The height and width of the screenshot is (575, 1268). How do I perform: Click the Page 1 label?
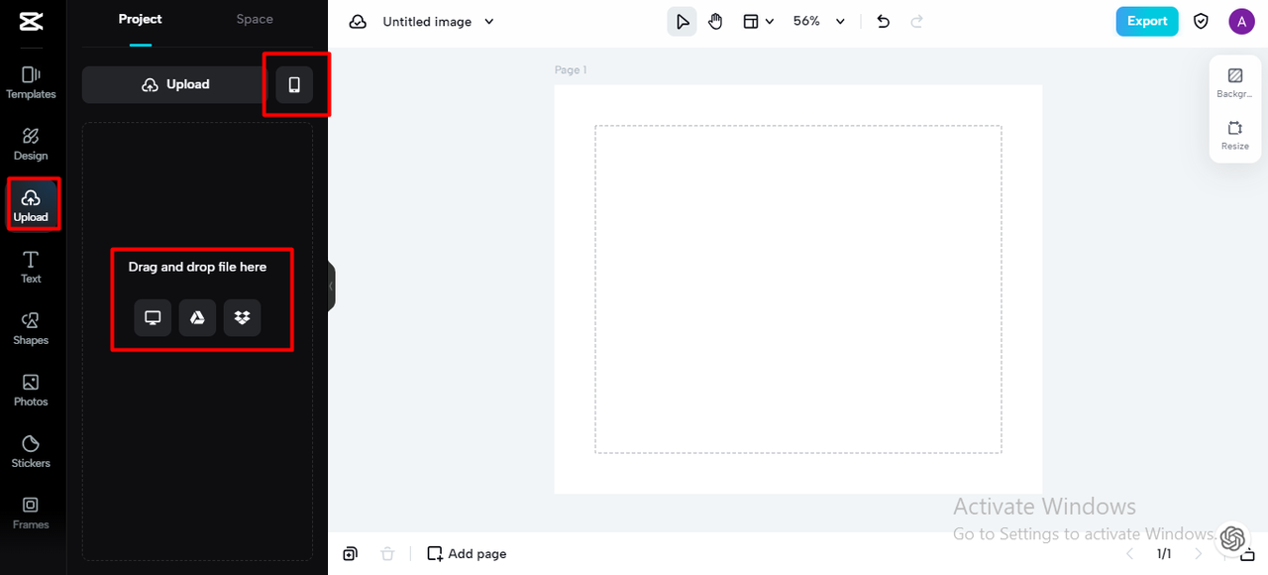571,70
